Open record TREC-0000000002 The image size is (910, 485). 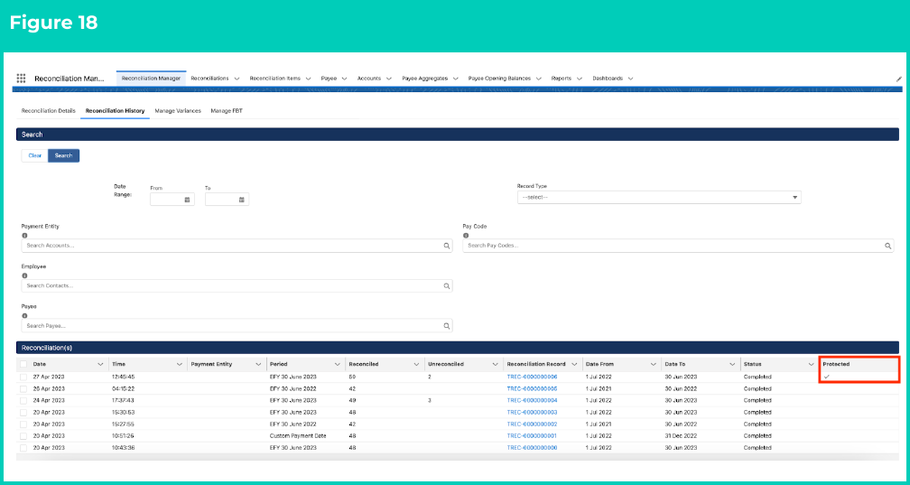click(533, 424)
